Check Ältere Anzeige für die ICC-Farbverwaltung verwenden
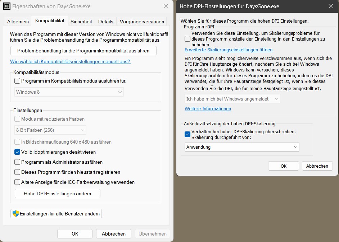This screenshot has width=339, height=242. (17, 182)
